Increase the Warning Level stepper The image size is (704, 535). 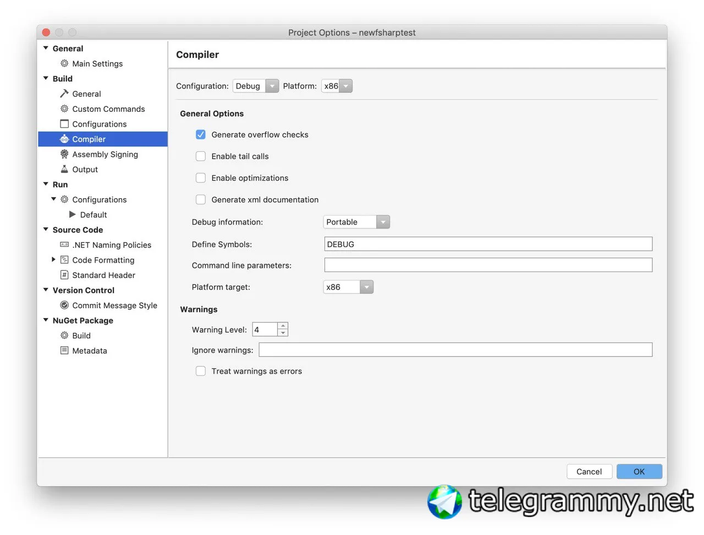pos(283,326)
